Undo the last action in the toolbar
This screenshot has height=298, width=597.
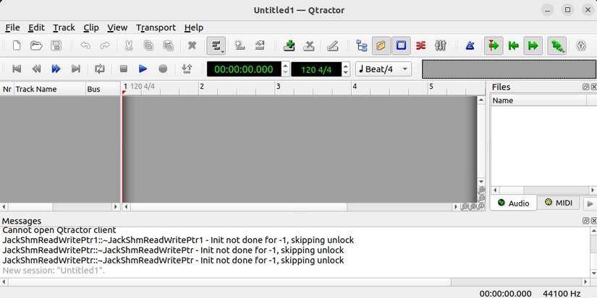pyautogui.click(x=85, y=46)
